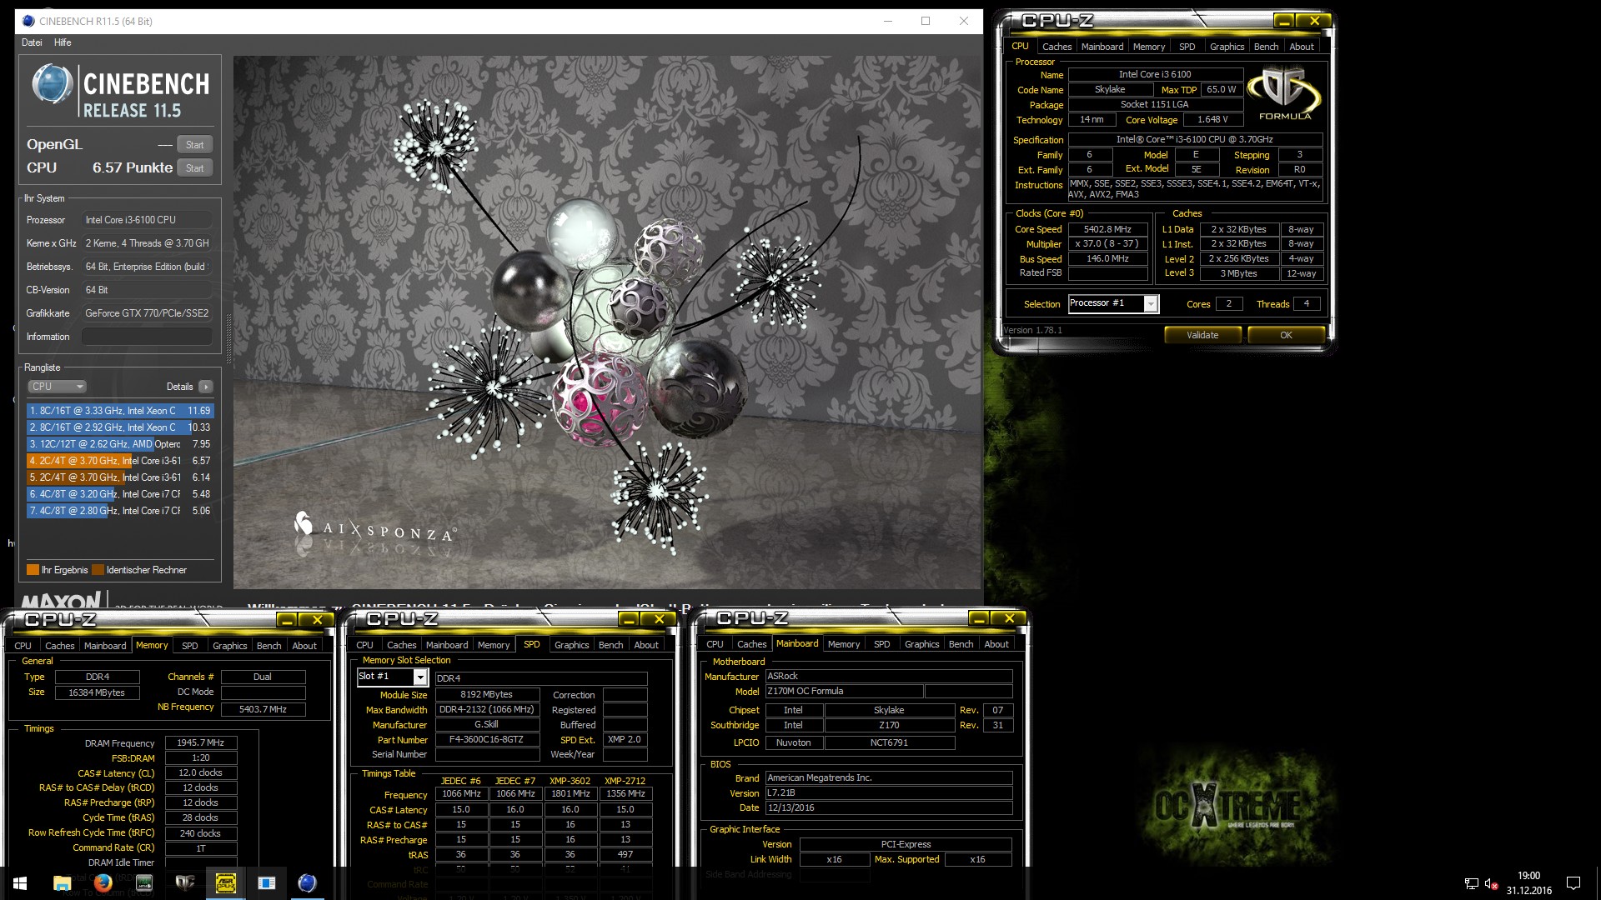Close the CPU-Z Memory window
Screen dimensions: 1601x900
(317, 620)
